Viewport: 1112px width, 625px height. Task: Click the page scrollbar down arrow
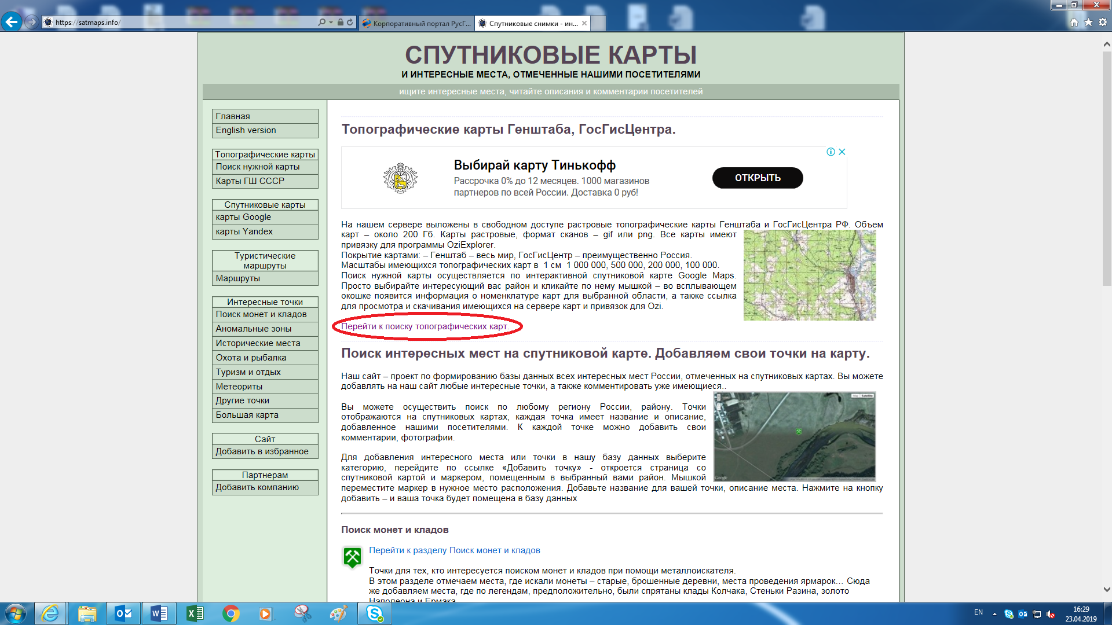click(x=1106, y=590)
